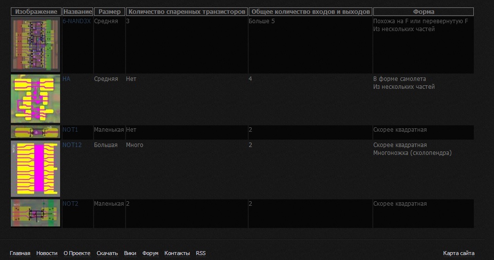Open the Новости footer link
Screen dimensions: 494x260
click(47, 253)
